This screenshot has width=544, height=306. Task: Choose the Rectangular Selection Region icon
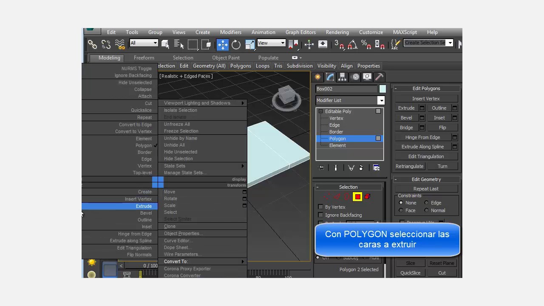click(193, 44)
